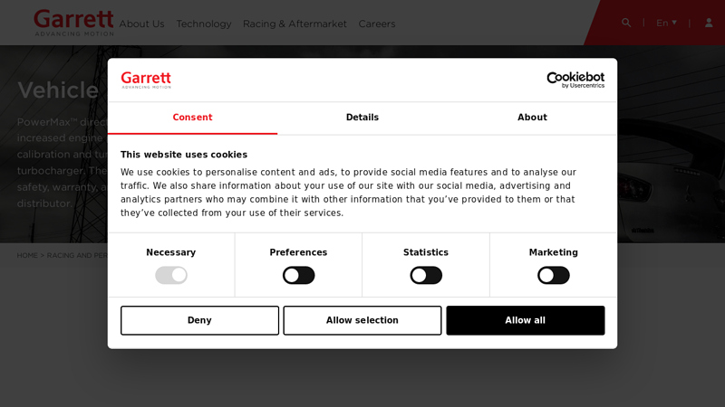Click the Allow selection button
725x407 pixels.
pyautogui.click(x=362, y=320)
